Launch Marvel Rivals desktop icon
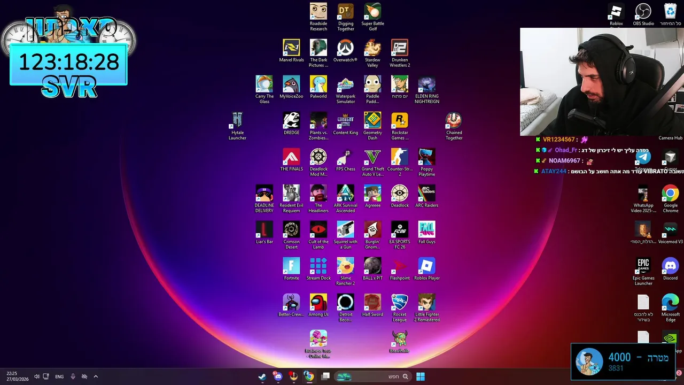684x385 pixels. pyautogui.click(x=291, y=51)
